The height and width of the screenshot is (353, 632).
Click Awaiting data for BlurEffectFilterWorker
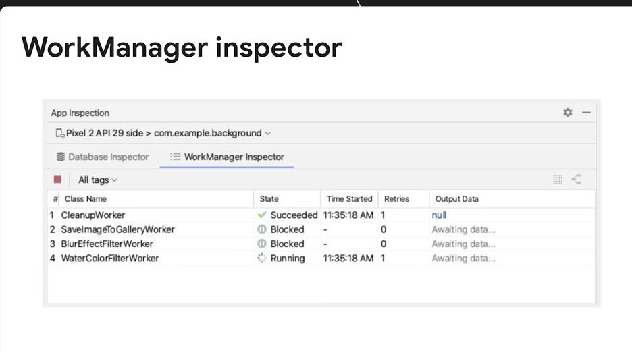tap(463, 244)
